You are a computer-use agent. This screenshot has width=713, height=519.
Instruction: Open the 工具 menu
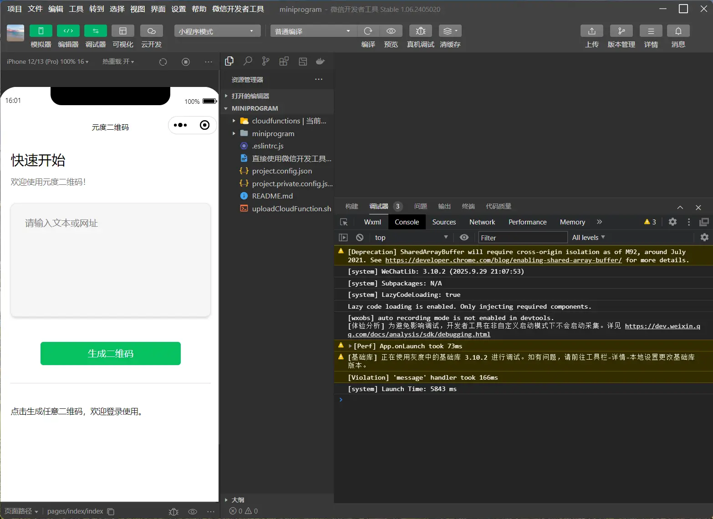[x=76, y=9]
